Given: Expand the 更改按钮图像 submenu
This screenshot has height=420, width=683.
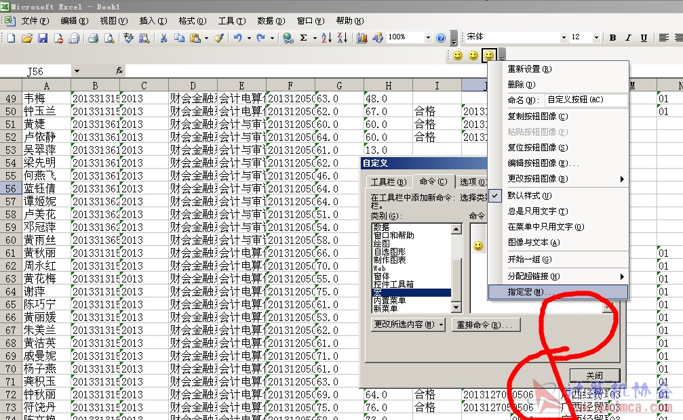Looking at the screenshot, I should pyautogui.click(x=558, y=179).
